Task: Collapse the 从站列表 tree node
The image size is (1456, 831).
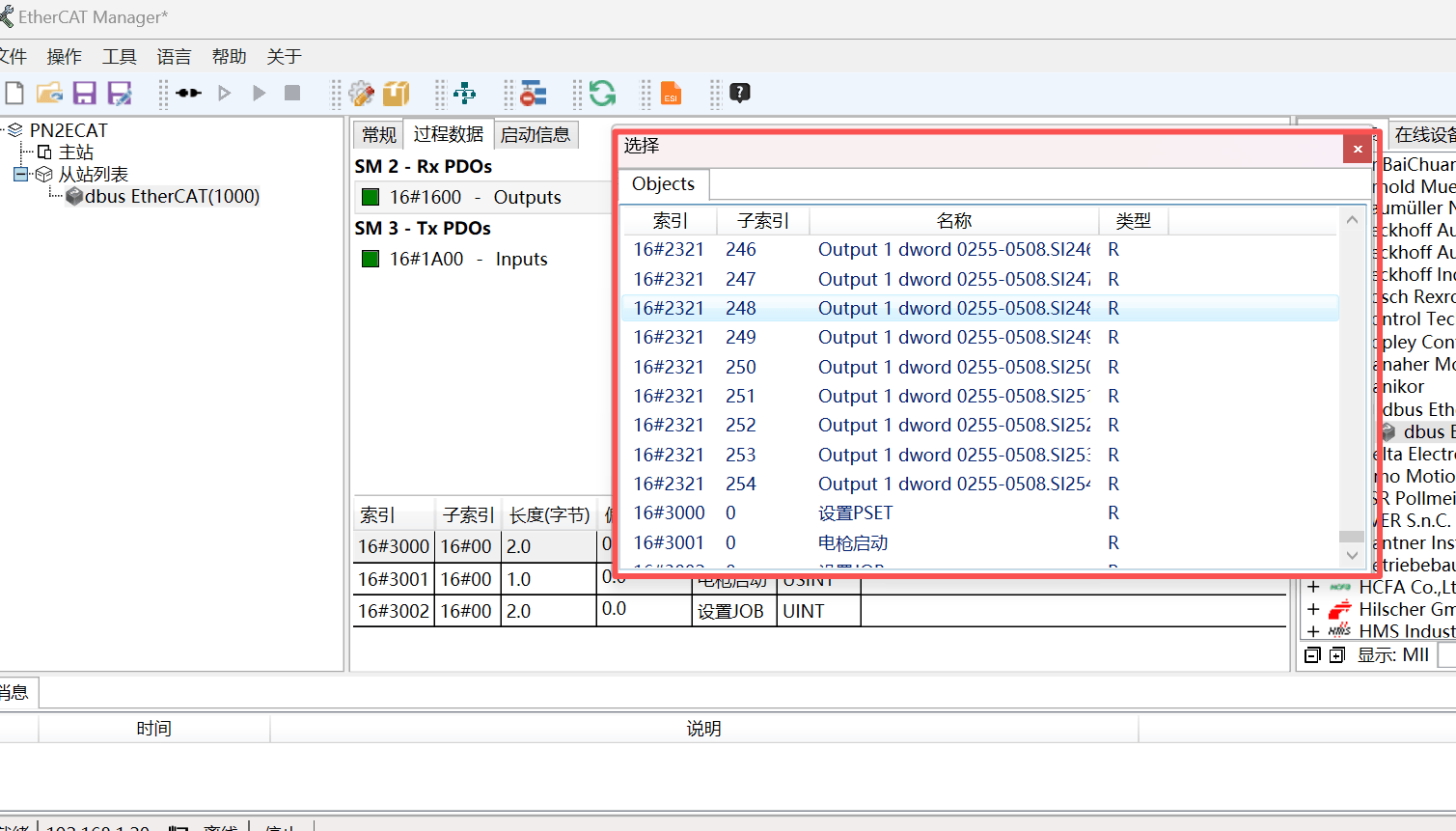Action: [20, 175]
